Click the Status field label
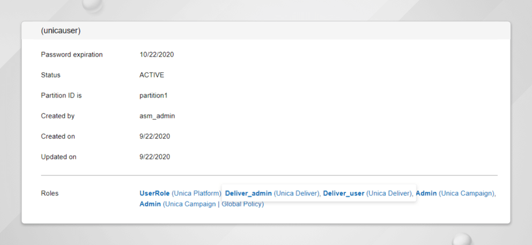 click(51, 75)
